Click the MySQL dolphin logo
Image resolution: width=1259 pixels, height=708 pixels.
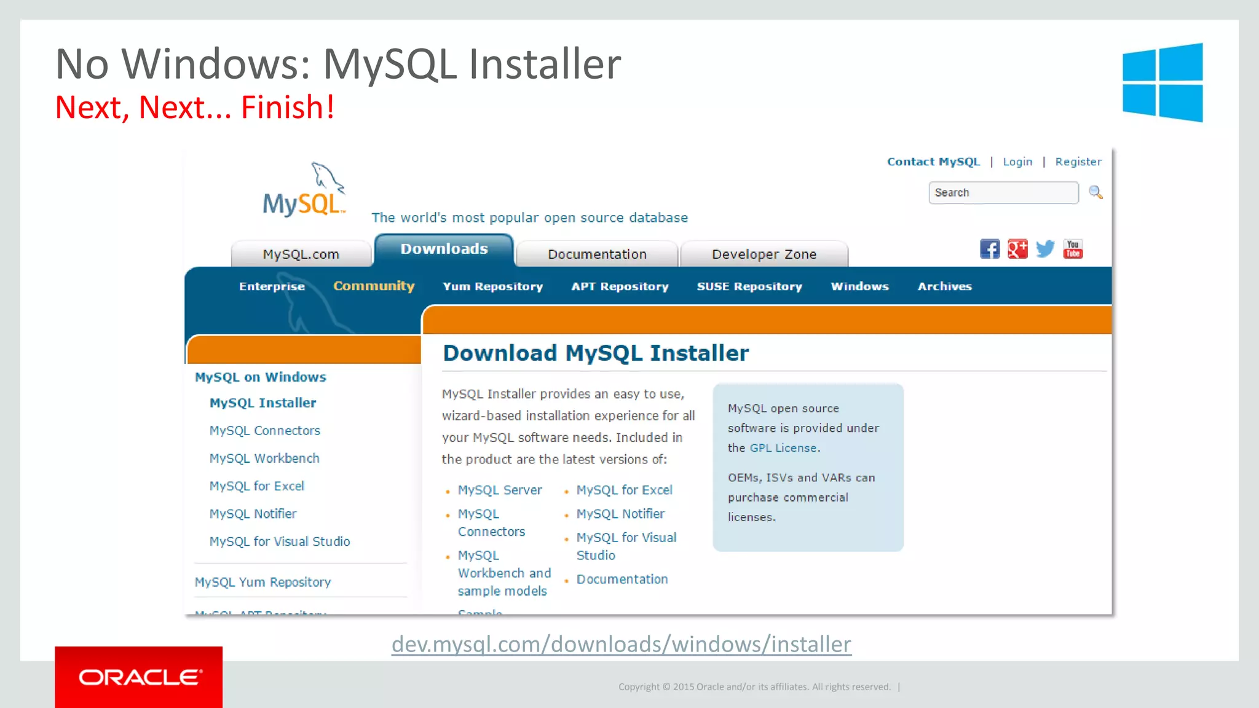tap(304, 190)
